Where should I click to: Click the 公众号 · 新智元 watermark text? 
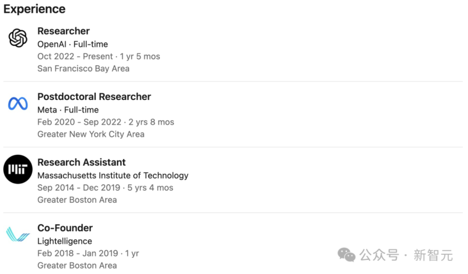406,255
